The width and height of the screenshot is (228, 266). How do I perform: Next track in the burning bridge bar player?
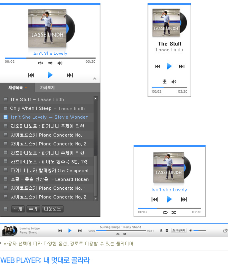click(80, 230)
